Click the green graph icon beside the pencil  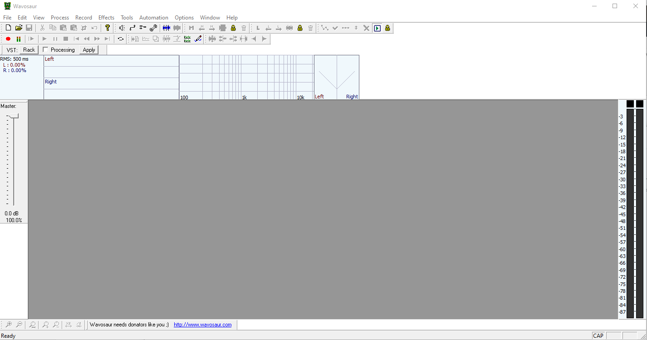[187, 39]
